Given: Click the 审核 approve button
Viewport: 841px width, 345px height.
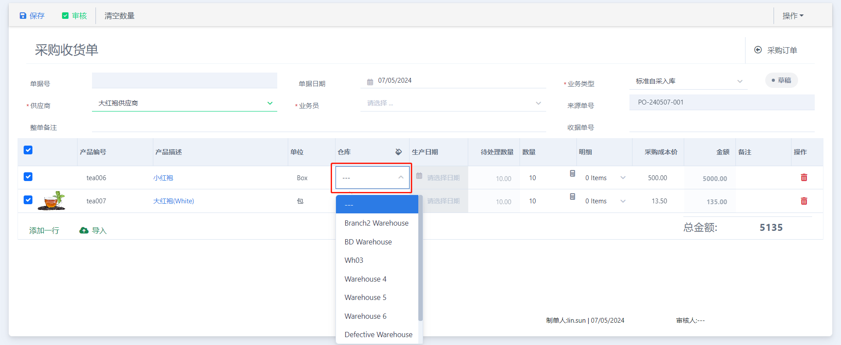Looking at the screenshot, I should pos(74,16).
